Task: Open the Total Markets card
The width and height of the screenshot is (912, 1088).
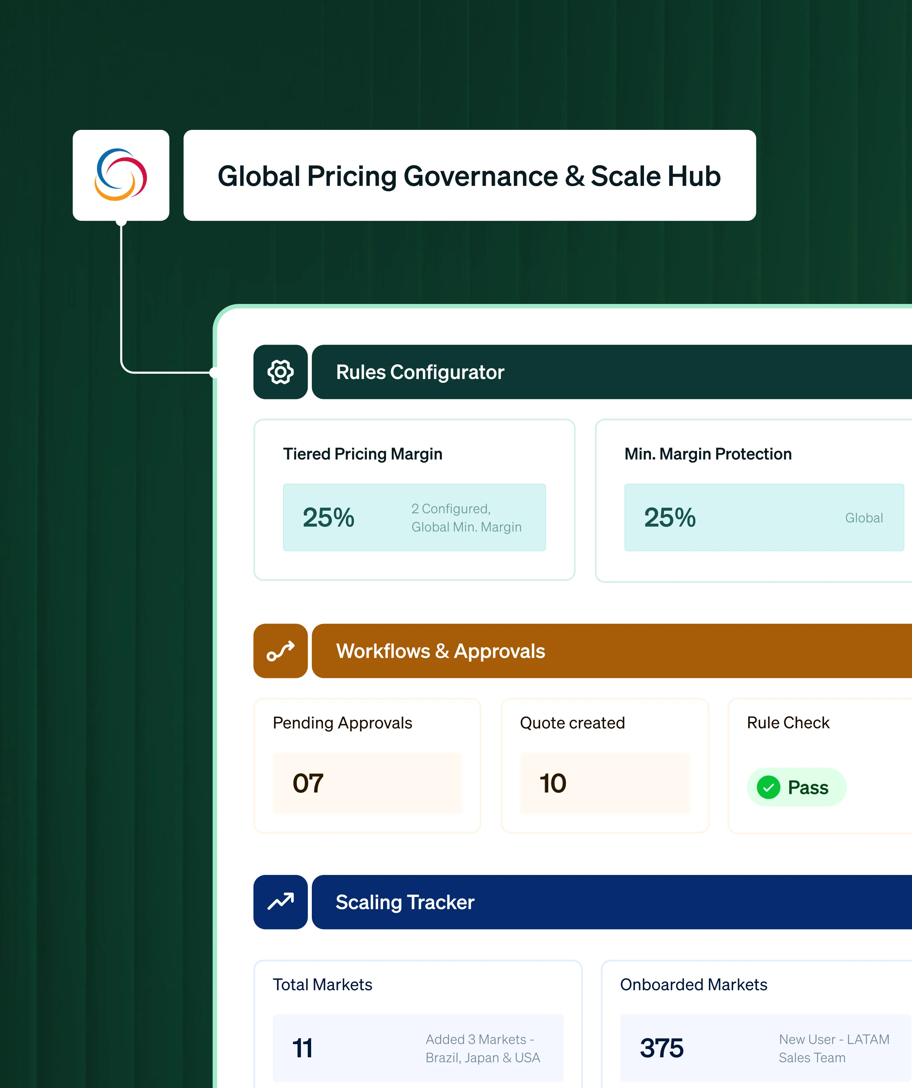Action: [323, 984]
